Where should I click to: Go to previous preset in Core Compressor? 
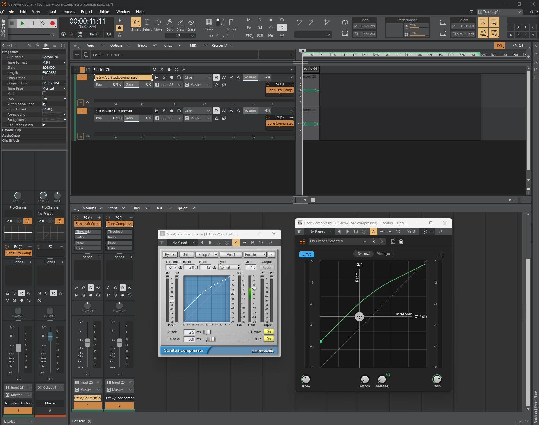374,241
